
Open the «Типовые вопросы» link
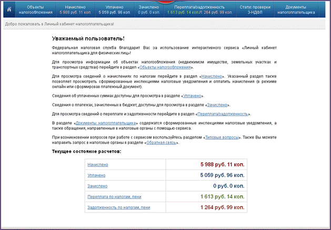click(222, 138)
